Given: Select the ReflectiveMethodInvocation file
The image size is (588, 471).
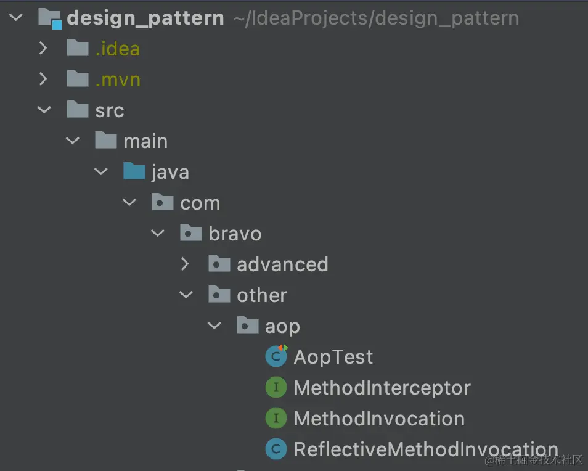Looking at the screenshot, I should pos(426,449).
